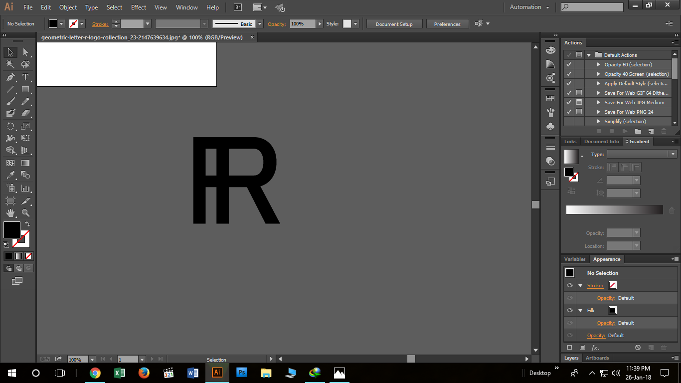Toggle checkmark for Opacity 60 (selection) action
The image size is (681, 383).
569,64
